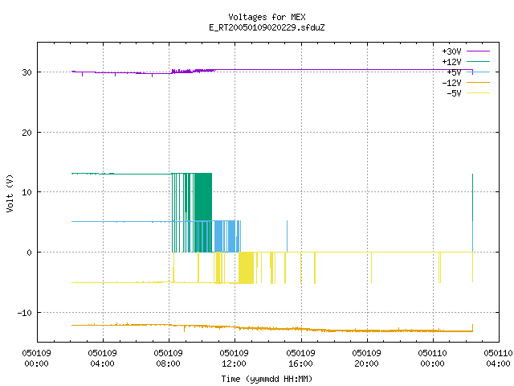
Task: Click the x-axis tick '050109 08:00'
Action: click(x=168, y=359)
